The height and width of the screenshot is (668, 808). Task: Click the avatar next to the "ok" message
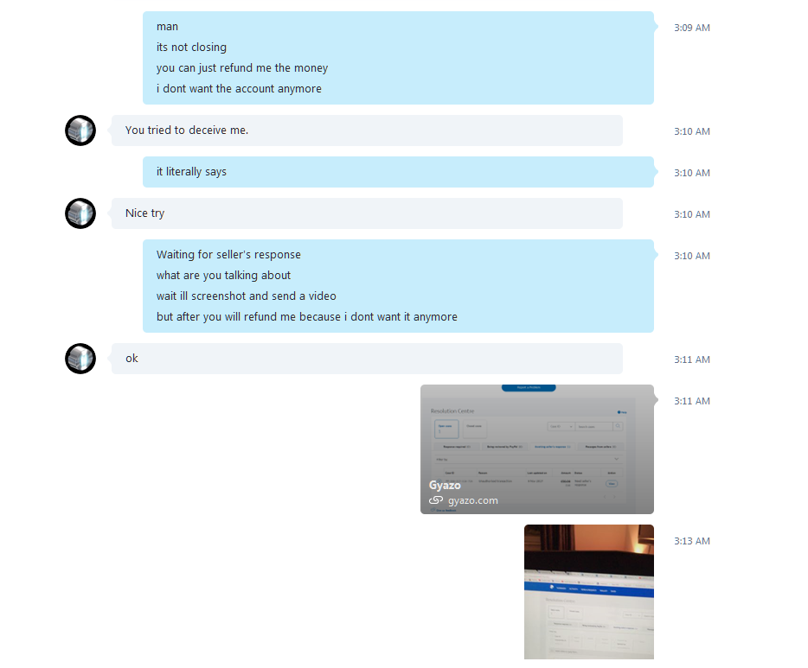(80, 359)
